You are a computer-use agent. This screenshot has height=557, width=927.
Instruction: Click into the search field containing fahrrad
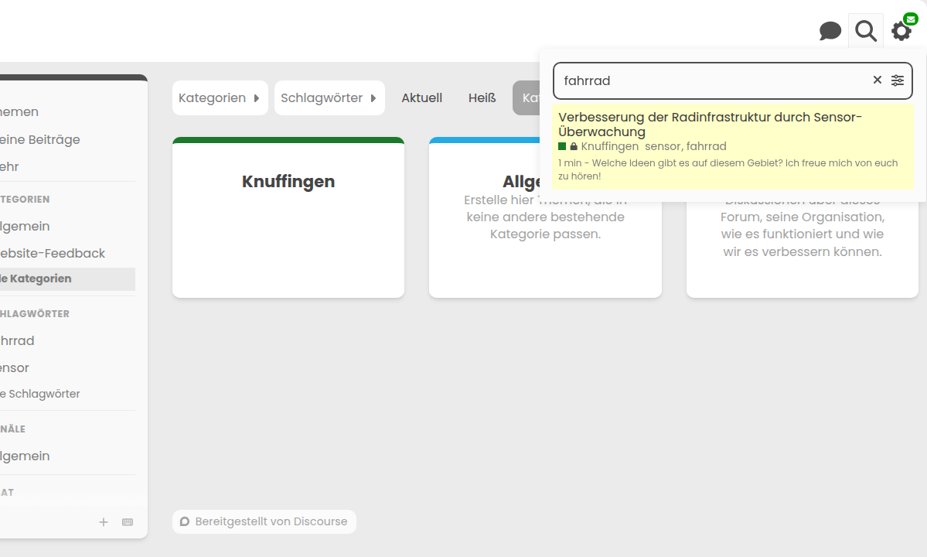coord(711,80)
